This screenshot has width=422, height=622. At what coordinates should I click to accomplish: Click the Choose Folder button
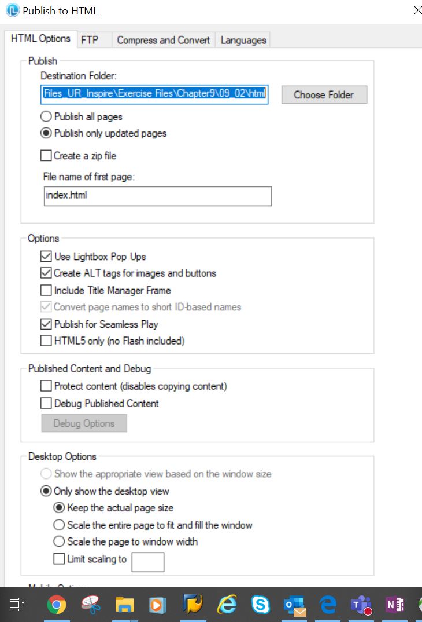(324, 95)
